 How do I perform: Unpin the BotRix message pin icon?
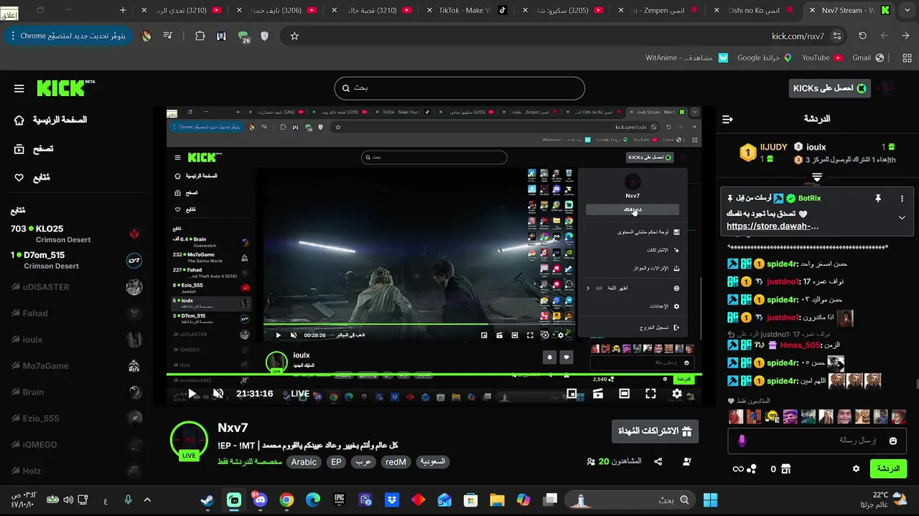pos(877,199)
